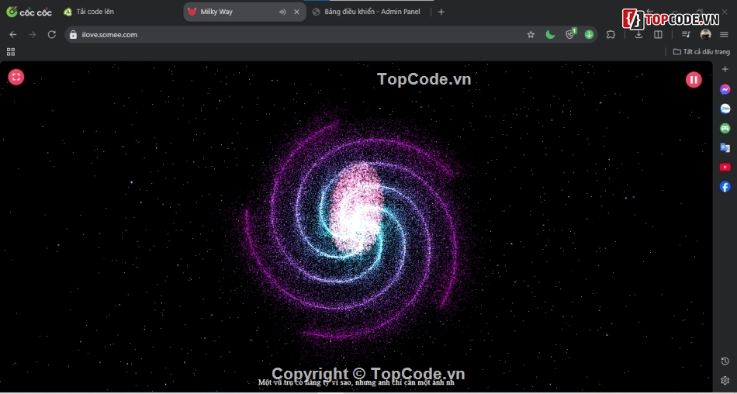Open the apps grid shortcut

11,52
